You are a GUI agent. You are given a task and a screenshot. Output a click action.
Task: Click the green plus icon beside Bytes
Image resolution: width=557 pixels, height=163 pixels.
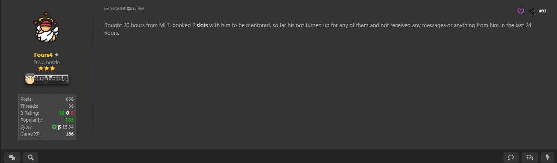tap(54, 127)
